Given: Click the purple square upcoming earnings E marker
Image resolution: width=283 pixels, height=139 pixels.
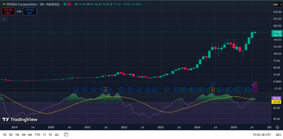Looking at the screenshot, I should tap(255, 90).
